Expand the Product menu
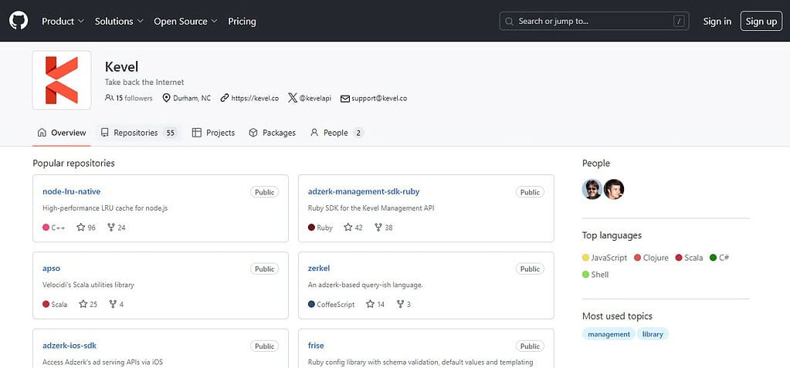 point(63,21)
